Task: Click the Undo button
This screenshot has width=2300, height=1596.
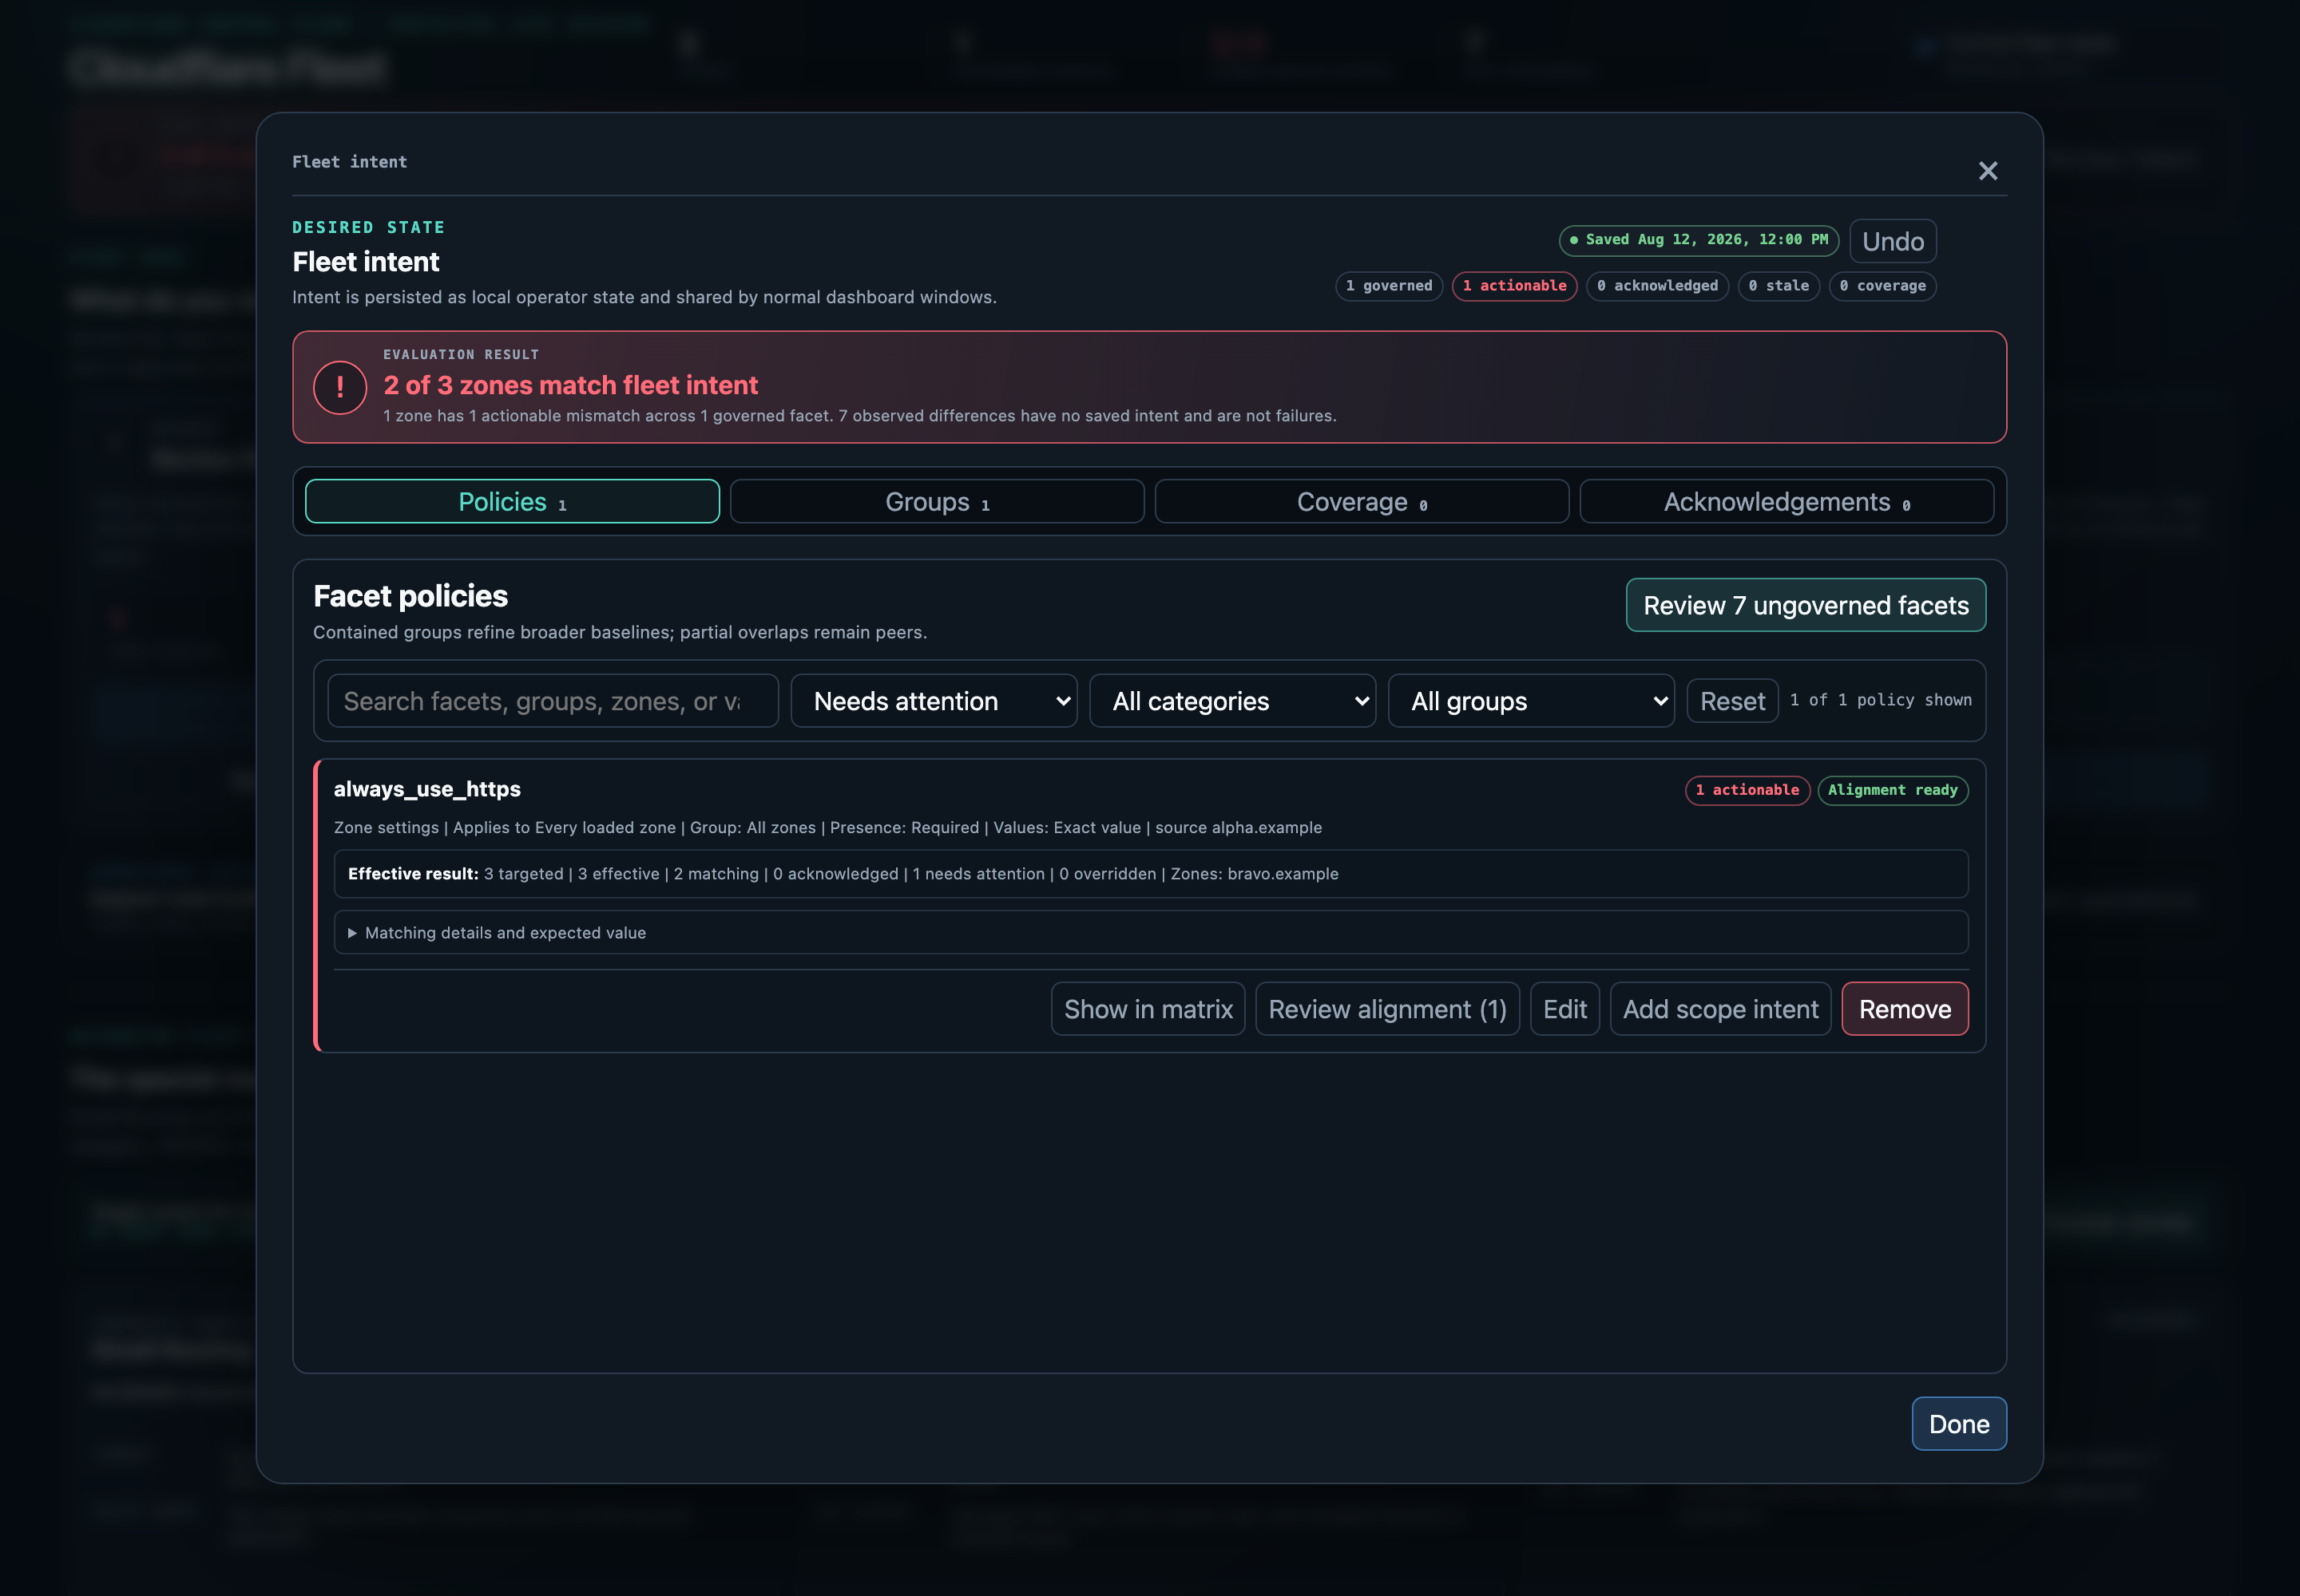Action: [1893, 241]
